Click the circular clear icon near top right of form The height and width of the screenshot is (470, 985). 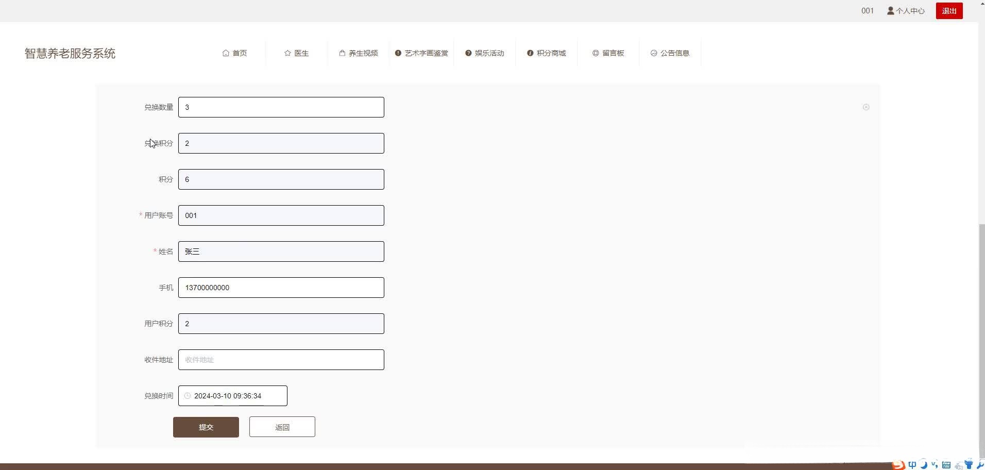click(867, 107)
